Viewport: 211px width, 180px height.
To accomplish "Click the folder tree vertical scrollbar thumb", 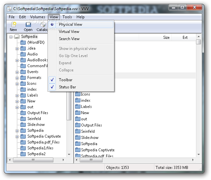I will (69, 106).
